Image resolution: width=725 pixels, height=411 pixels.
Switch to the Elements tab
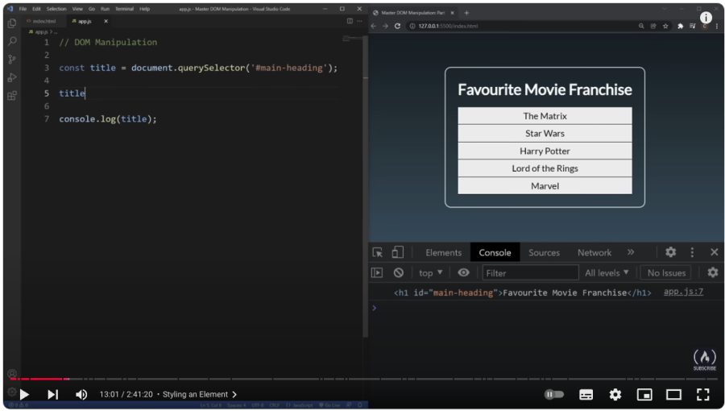point(443,252)
